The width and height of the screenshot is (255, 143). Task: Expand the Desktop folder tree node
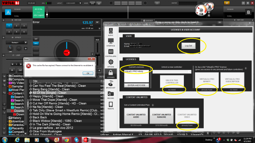8,76
